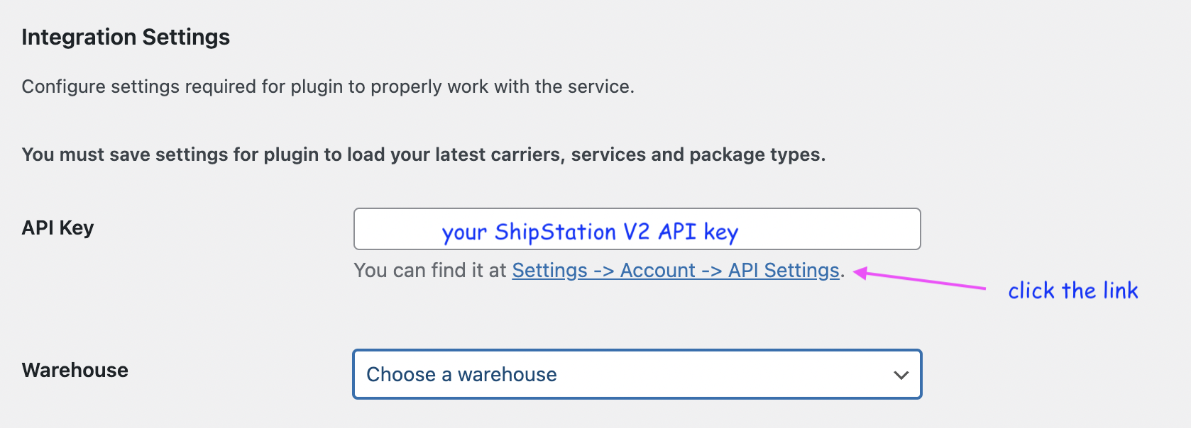
Task: Click the bold save settings instruction text
Action: (424, 154)
